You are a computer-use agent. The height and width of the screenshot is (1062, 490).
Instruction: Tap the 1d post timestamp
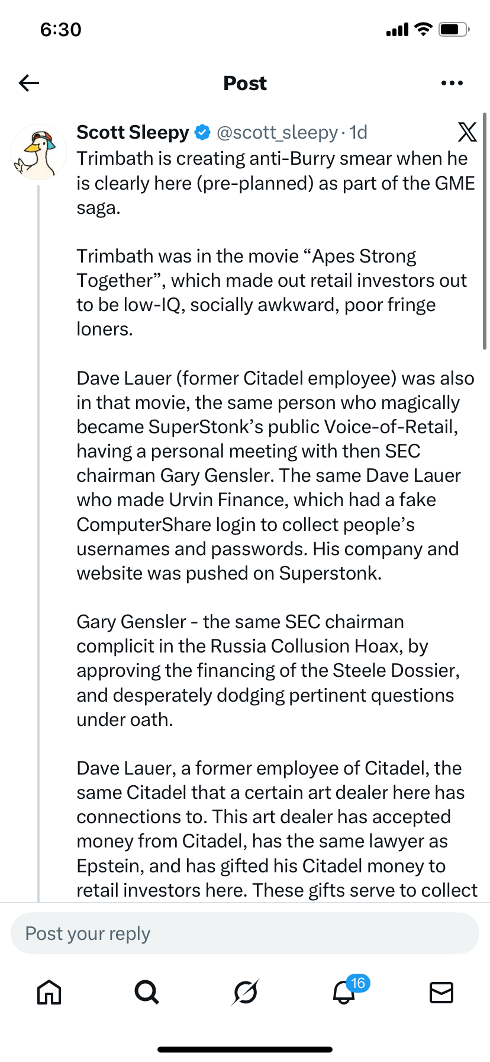[x=358, y=132]
